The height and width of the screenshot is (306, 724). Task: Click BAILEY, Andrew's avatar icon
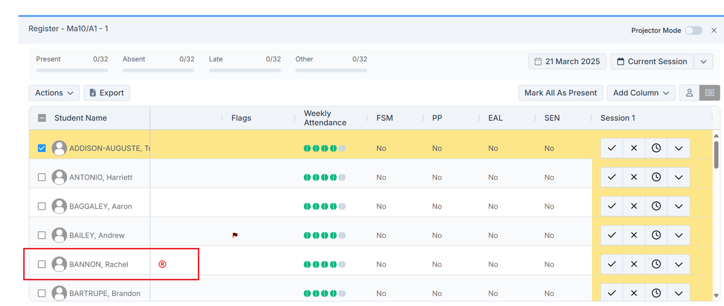click(x=59, y=235)
